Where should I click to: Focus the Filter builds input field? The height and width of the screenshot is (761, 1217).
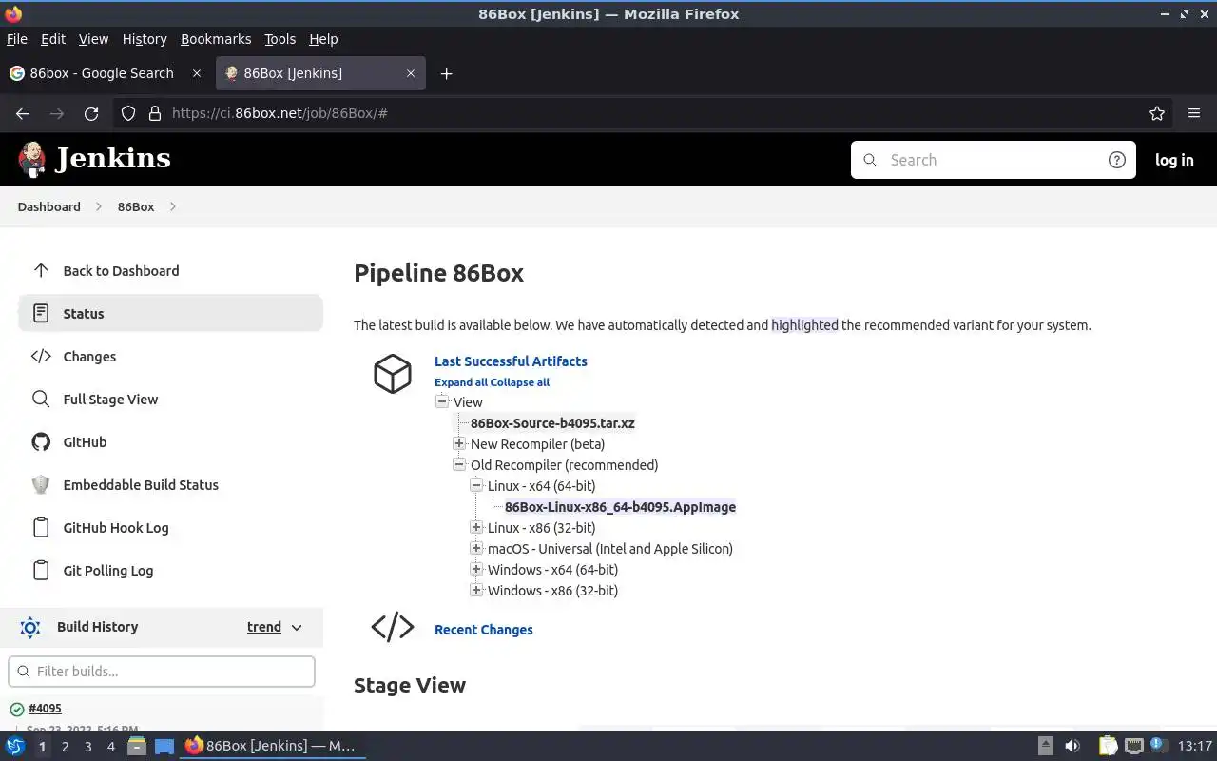162,672
